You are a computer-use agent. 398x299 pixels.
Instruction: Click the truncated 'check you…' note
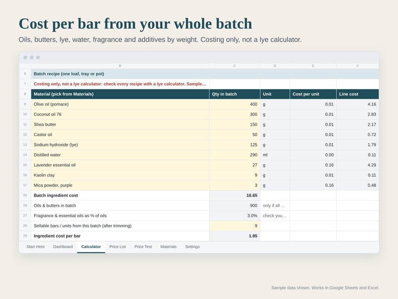coord(275,216)
